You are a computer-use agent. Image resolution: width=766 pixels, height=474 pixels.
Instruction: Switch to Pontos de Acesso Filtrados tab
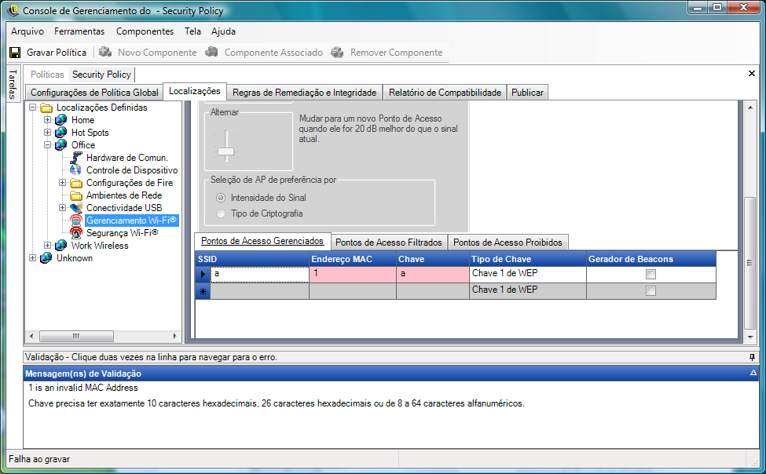point(388,242)
